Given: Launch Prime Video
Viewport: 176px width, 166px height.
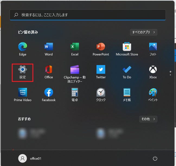Looking at the screenshot, I should [x=23, y=95].
